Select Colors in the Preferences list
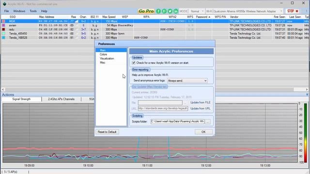The height and width of the screenshot is (174, 310). 111,55
